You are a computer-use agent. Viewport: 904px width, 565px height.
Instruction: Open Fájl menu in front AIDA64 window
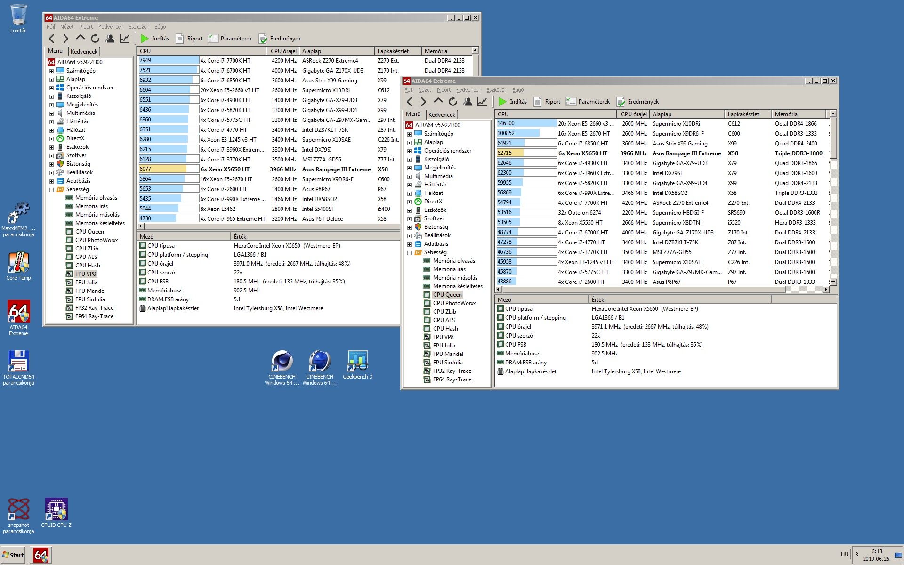[x=408, y=90]
